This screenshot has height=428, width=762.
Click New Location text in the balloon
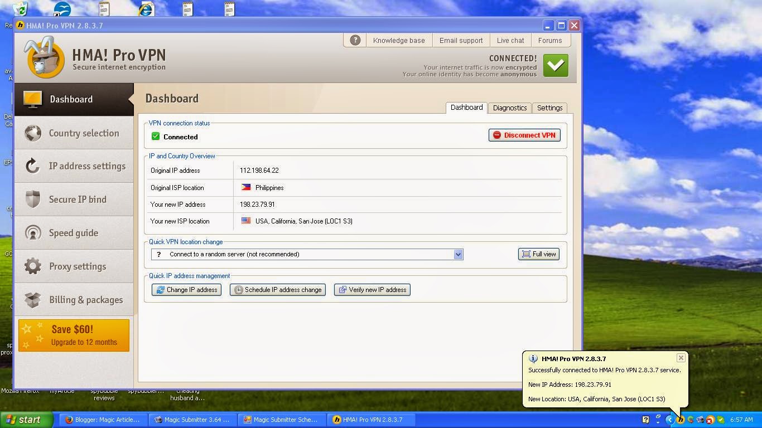tap(597, 399)
